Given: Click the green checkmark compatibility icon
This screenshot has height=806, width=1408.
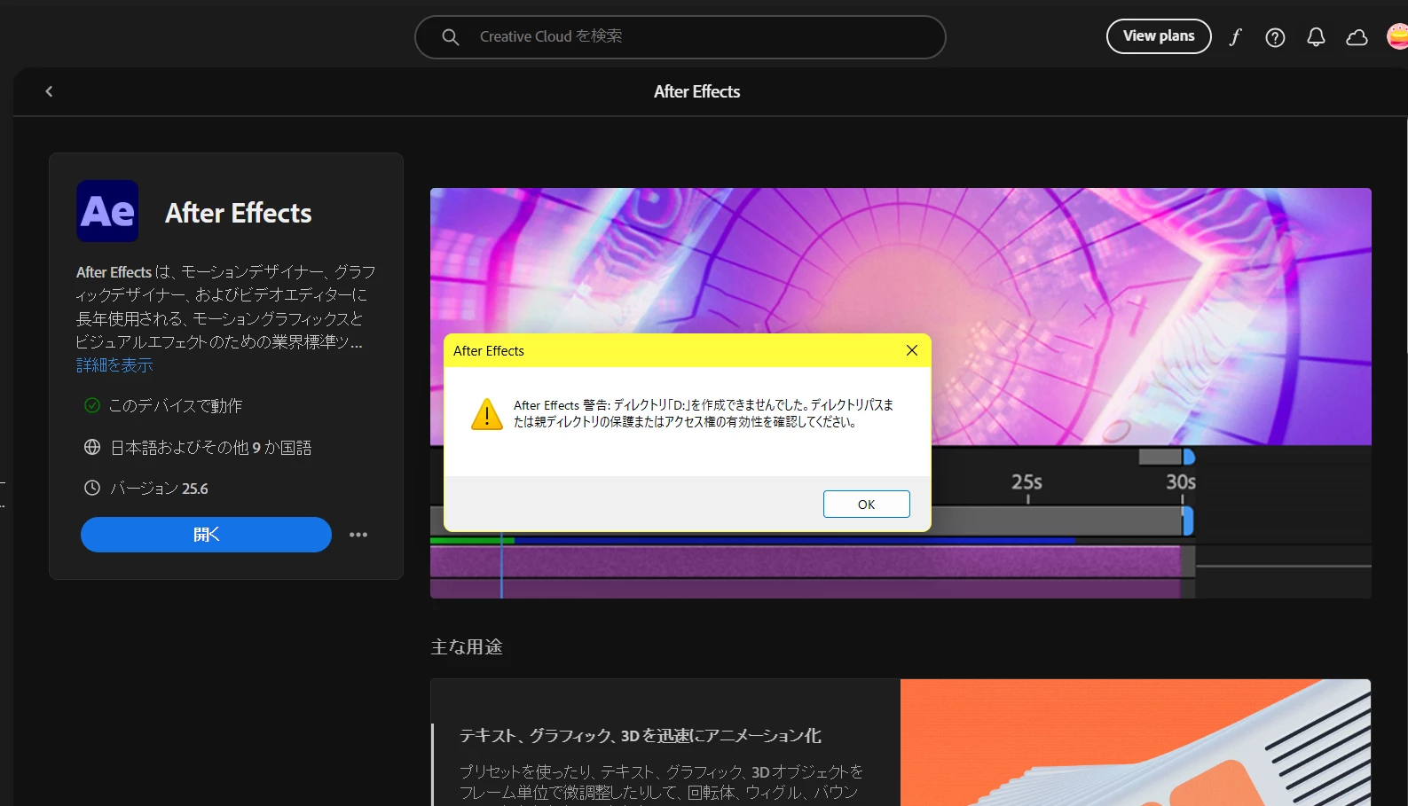Looking at the screenshot, I should coord(92,405).
